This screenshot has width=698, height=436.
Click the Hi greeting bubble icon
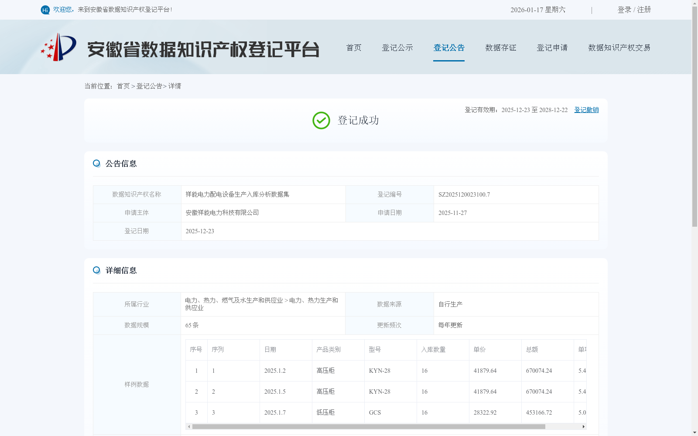point(45,10)
